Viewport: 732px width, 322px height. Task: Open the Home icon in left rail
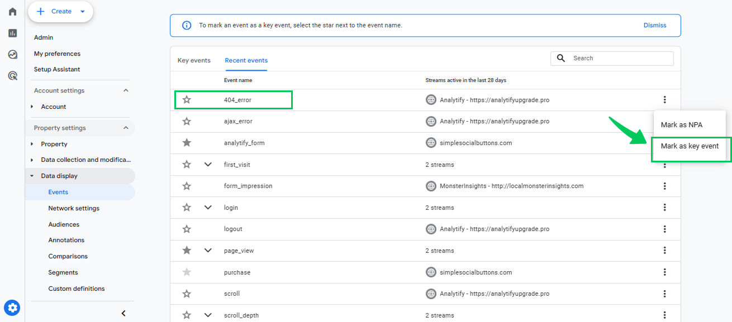[x=12, y=11]
